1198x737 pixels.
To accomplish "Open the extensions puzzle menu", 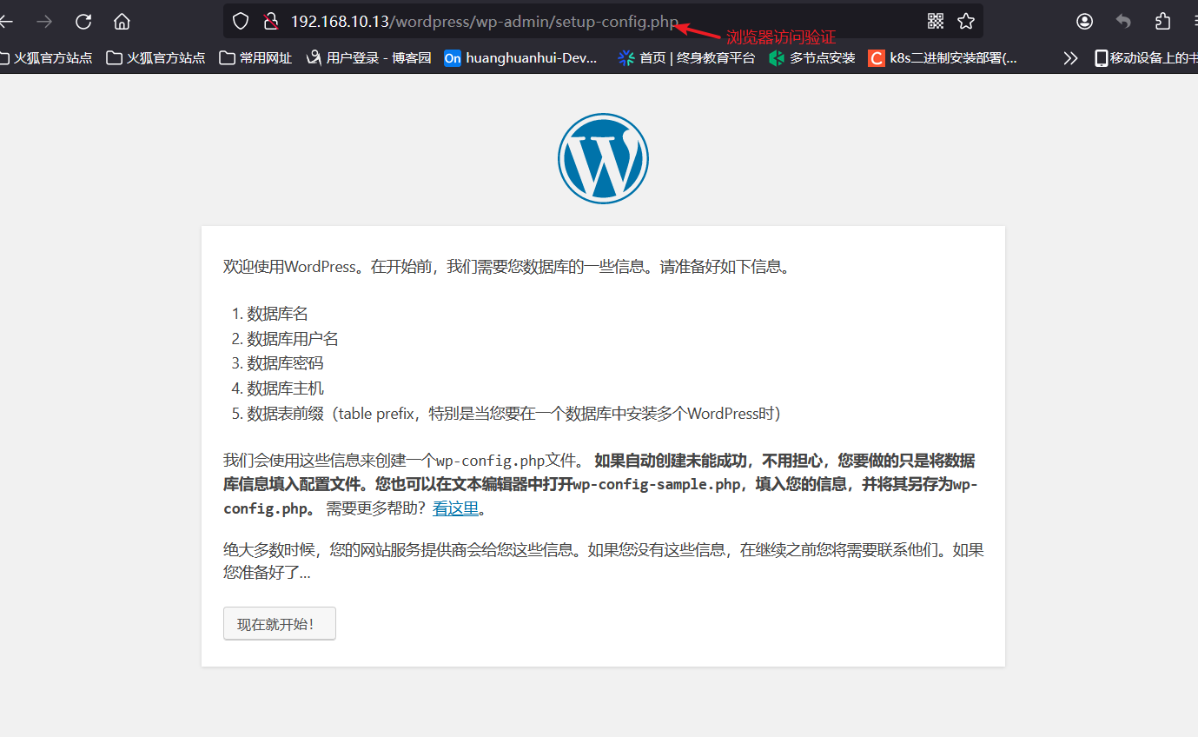I will point(1163,21).
